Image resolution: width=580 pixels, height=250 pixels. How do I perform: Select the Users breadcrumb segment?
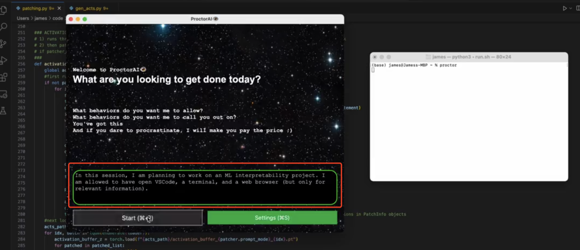[23, 18]
